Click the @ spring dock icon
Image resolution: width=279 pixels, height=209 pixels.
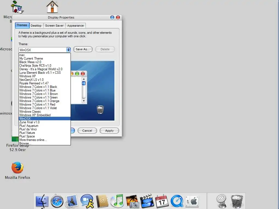221,201
